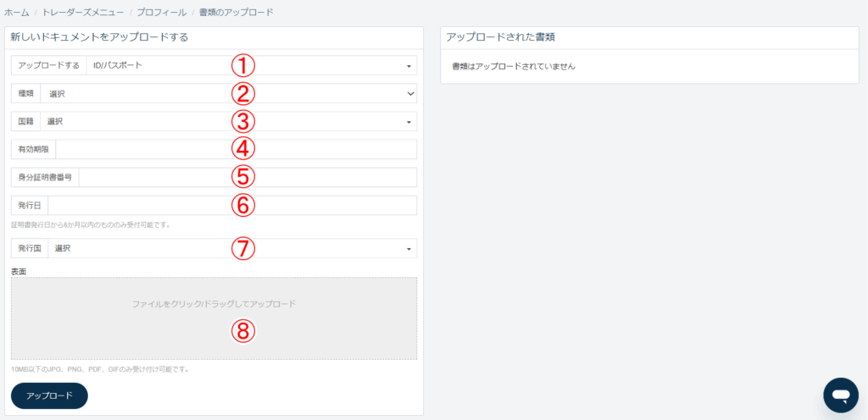868x420 pixels.
Task: Open the 発行国 issuing country dropdown
Action: click(232, 249)
